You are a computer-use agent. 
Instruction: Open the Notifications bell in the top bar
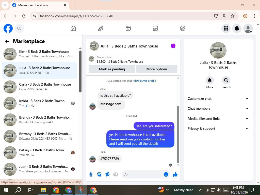(237, 28)
